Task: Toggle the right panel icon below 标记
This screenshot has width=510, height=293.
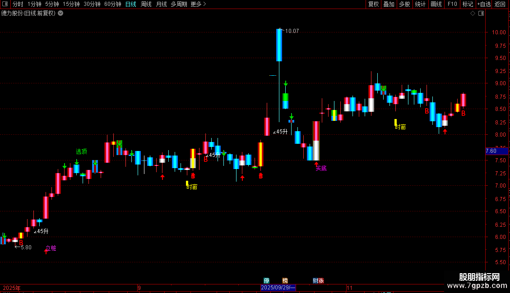Action: pyautogui.click(x=481, y=14)
